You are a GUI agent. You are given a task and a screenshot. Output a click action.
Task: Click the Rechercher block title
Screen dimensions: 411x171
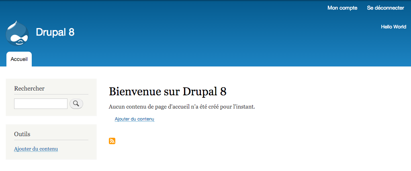[x=29, y=89]
